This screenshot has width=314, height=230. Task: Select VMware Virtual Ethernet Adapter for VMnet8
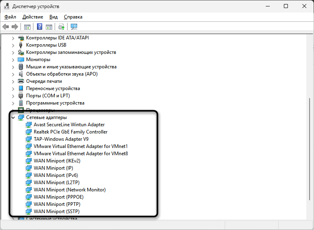81,154
